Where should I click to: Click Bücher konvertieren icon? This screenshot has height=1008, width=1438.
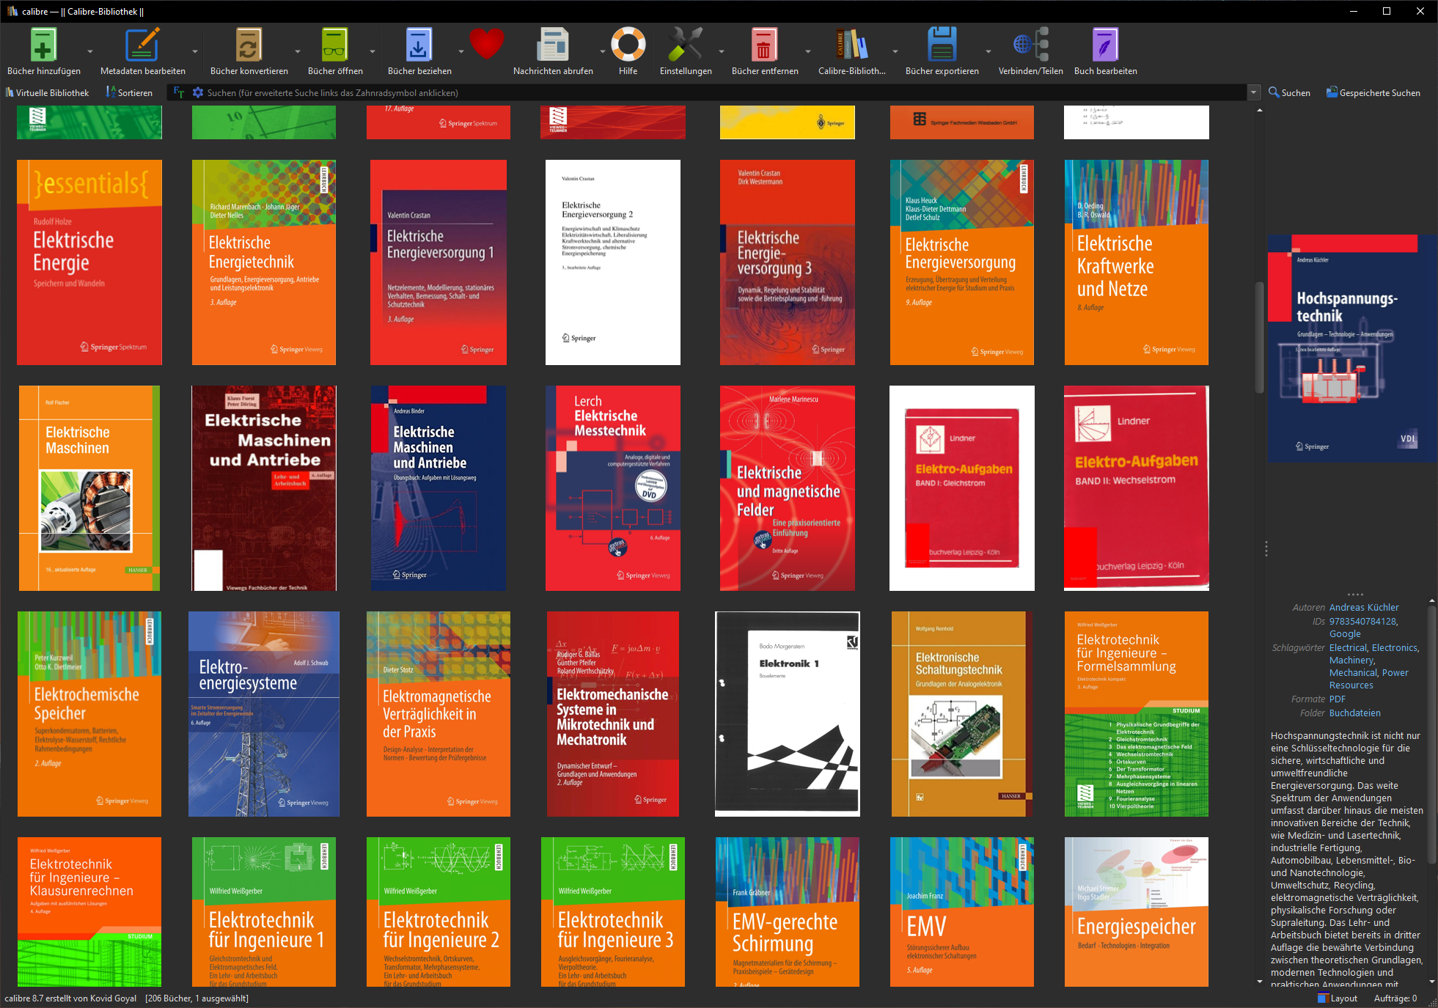pyautogui.click(x=249, y=45)
